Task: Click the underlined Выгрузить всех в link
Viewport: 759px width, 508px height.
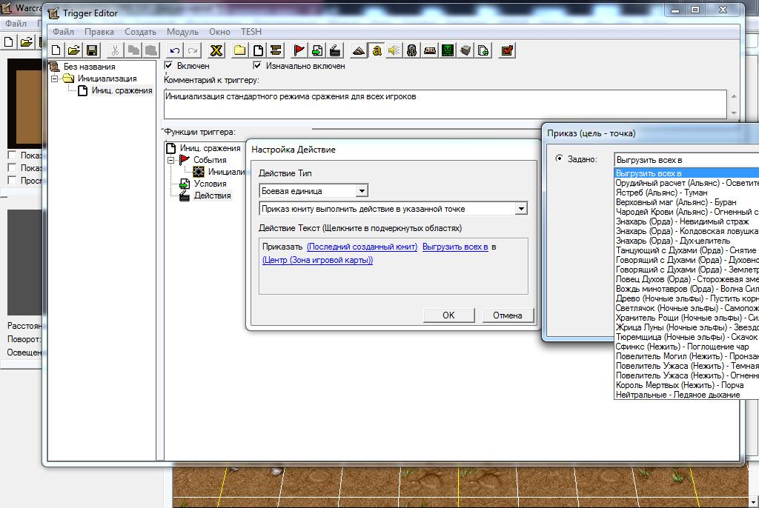Action: click(x=455, y=247)
